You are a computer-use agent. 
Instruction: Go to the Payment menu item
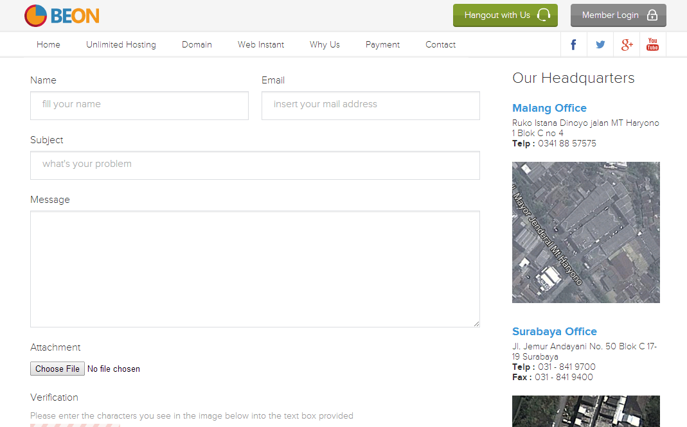382,45
